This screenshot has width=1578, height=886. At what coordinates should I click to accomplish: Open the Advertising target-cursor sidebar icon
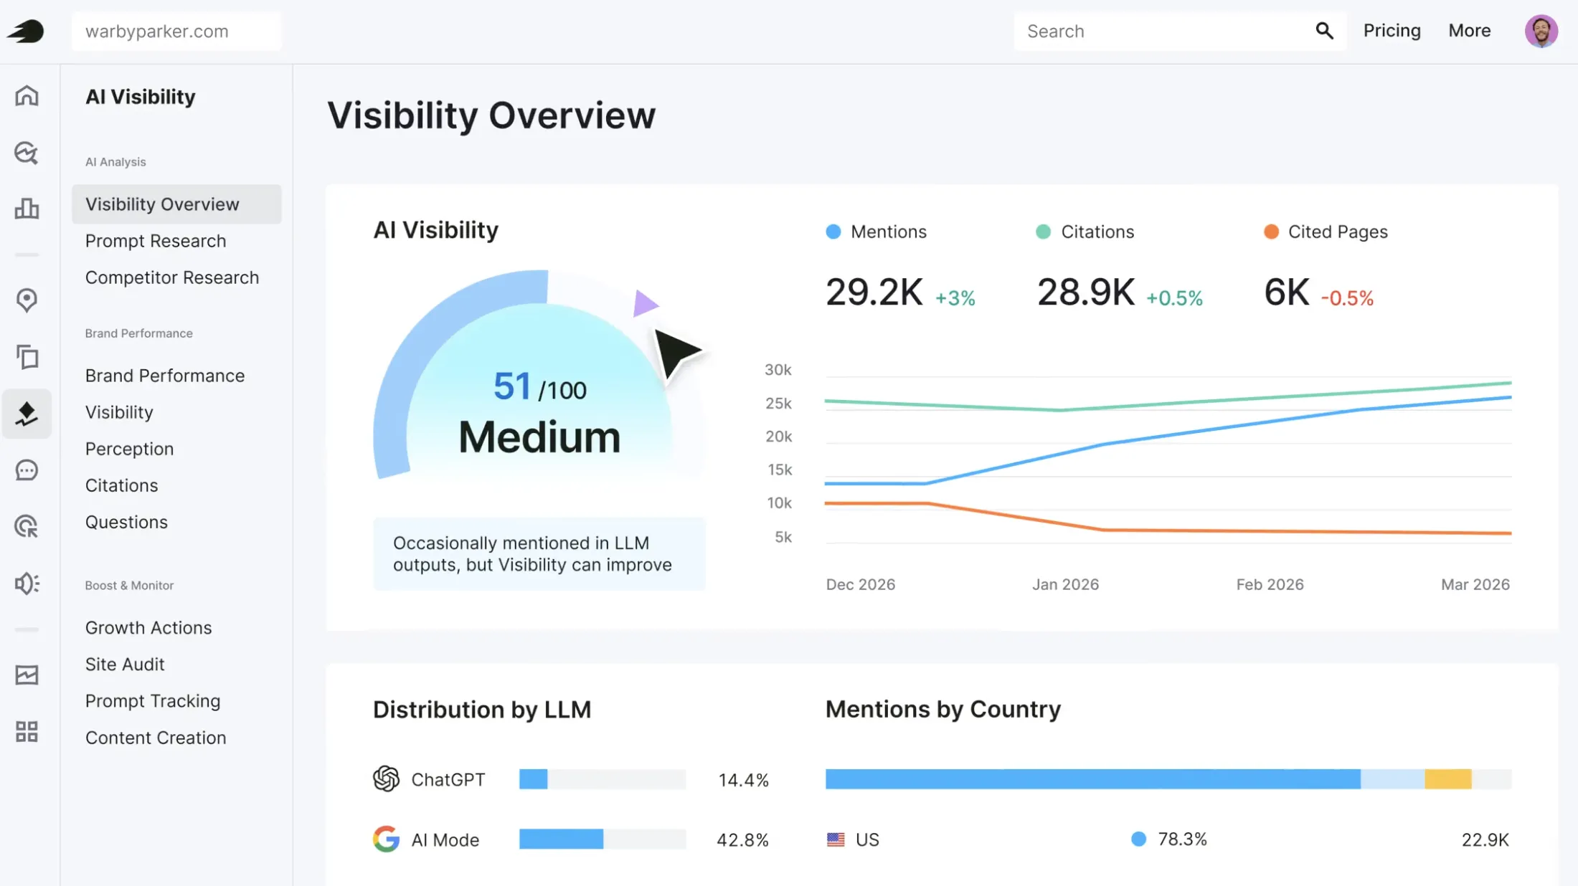(27, 527)
